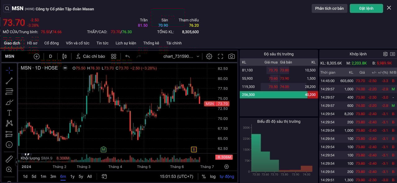The image size is (397, 183).
Task: Select the '1y' time range
Action: click(72, 177)
